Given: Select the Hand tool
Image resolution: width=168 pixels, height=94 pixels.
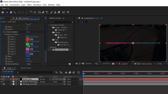Looking at the screenshot, I should tap(11, 12).
